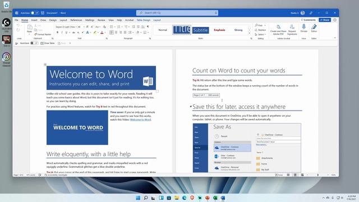This screenshot has width=359, height=202.
Task: Open the font name dropdown
Action: click(76, 27)
